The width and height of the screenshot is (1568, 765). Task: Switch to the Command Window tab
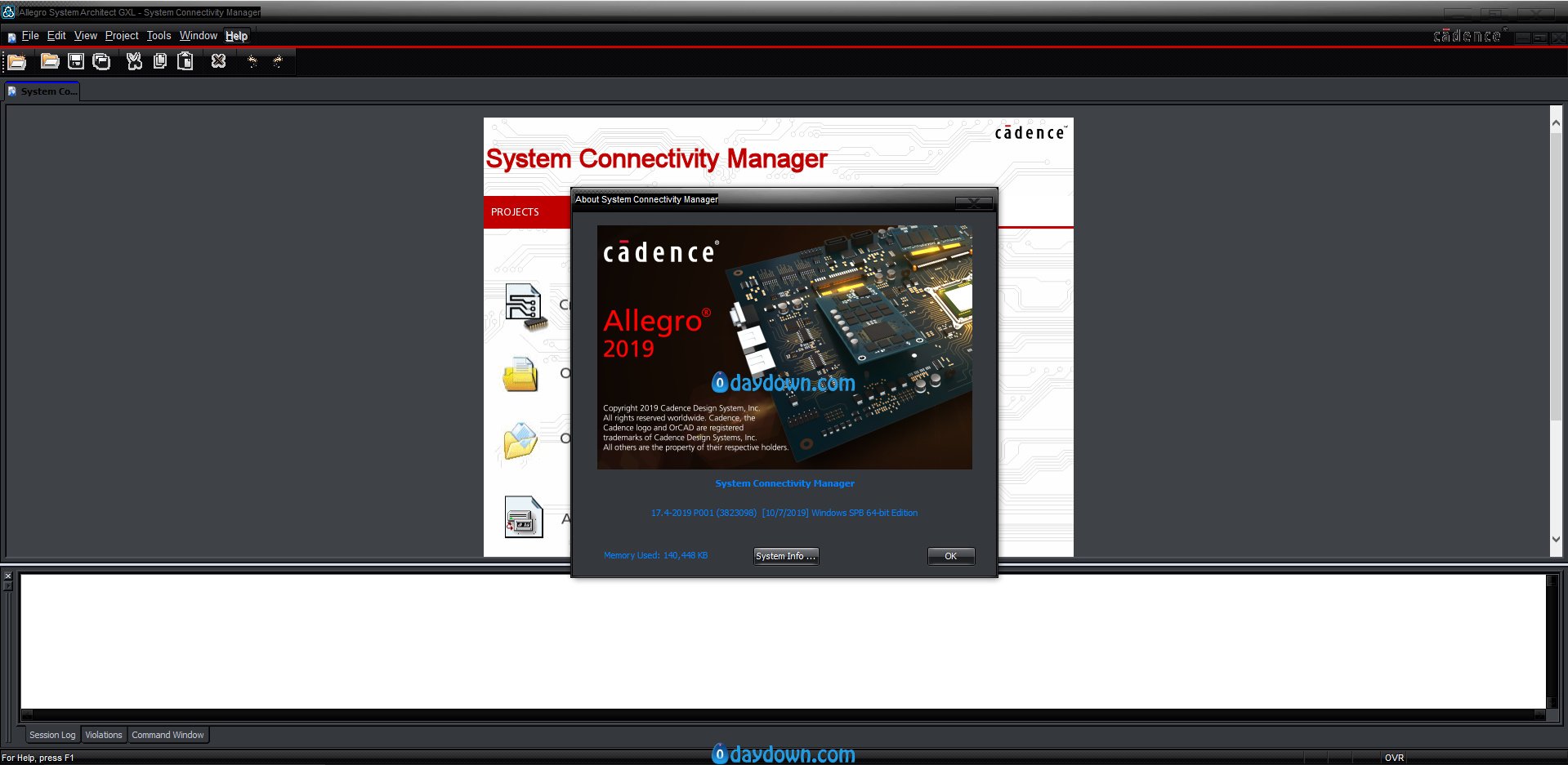tap(168, 735)
